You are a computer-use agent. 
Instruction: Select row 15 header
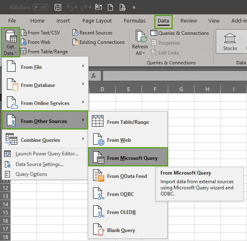(5, 212)
